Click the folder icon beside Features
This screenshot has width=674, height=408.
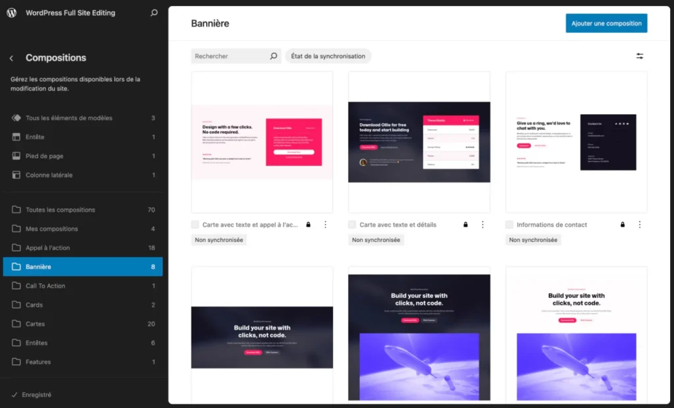[16, 361]
